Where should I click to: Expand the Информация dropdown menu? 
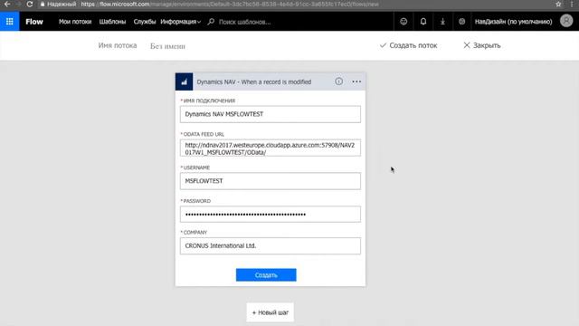pyautogui.click(x=181, y=22)
